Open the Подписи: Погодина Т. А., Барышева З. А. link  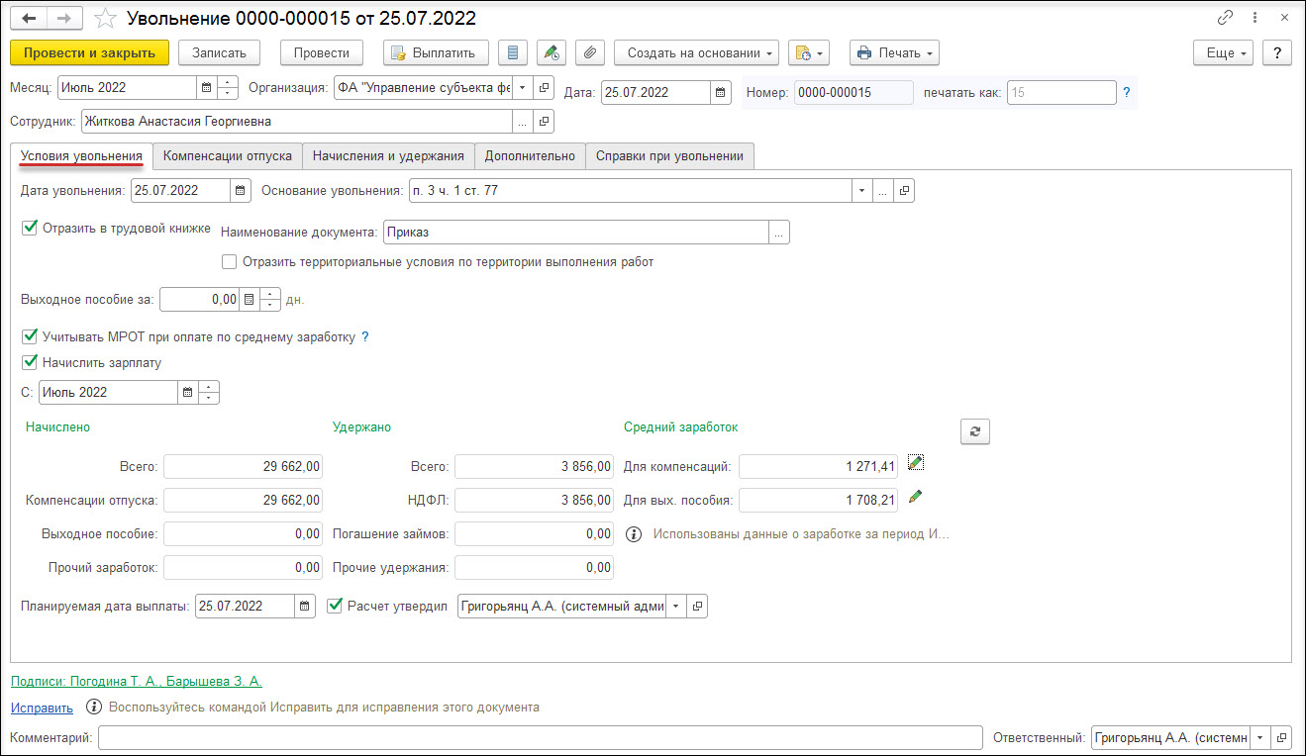(x=137, y=682)
